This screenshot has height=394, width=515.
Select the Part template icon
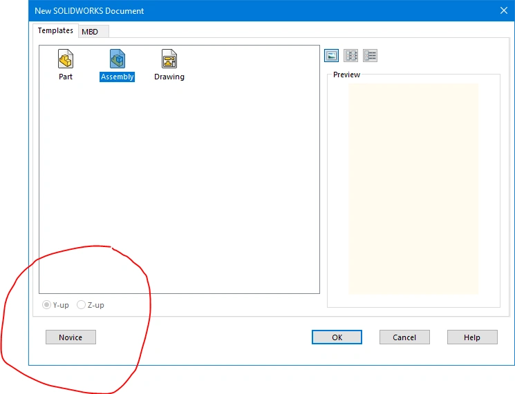[x=66, y=59]
